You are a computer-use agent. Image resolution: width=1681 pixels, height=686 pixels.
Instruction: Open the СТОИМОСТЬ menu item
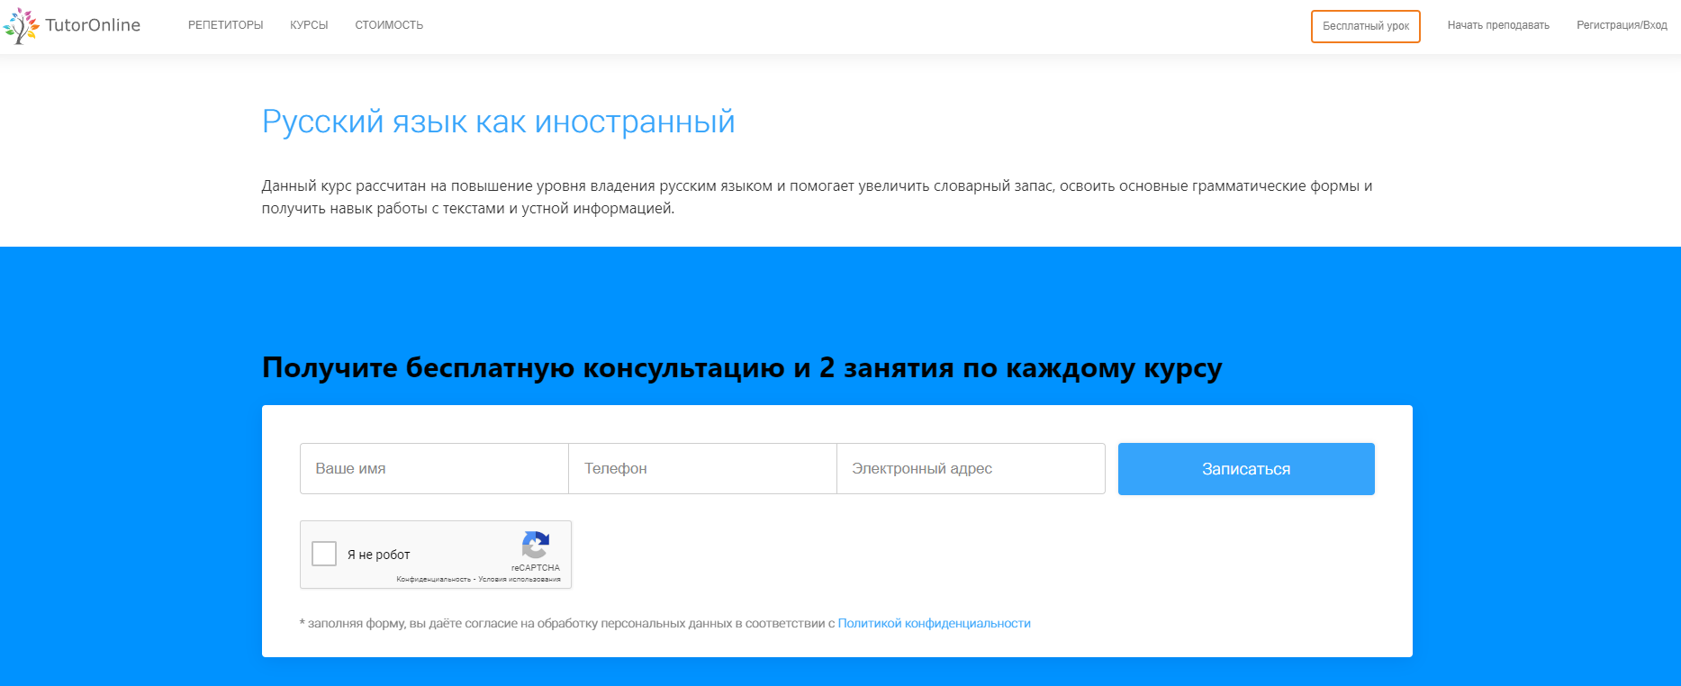389,25
